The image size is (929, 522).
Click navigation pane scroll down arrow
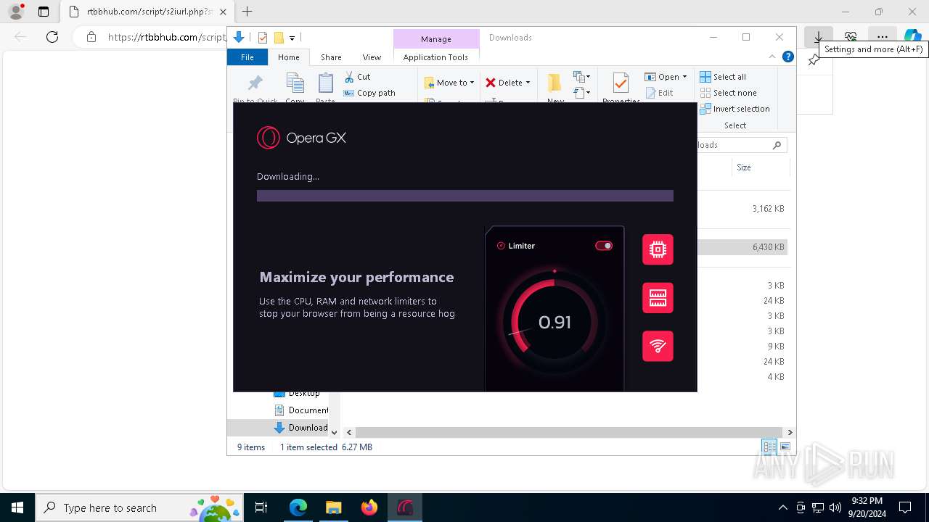coord(334,432)
